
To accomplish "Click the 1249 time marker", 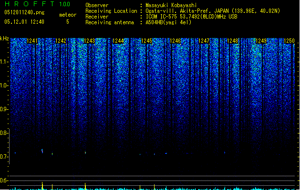I will point(261,41).
